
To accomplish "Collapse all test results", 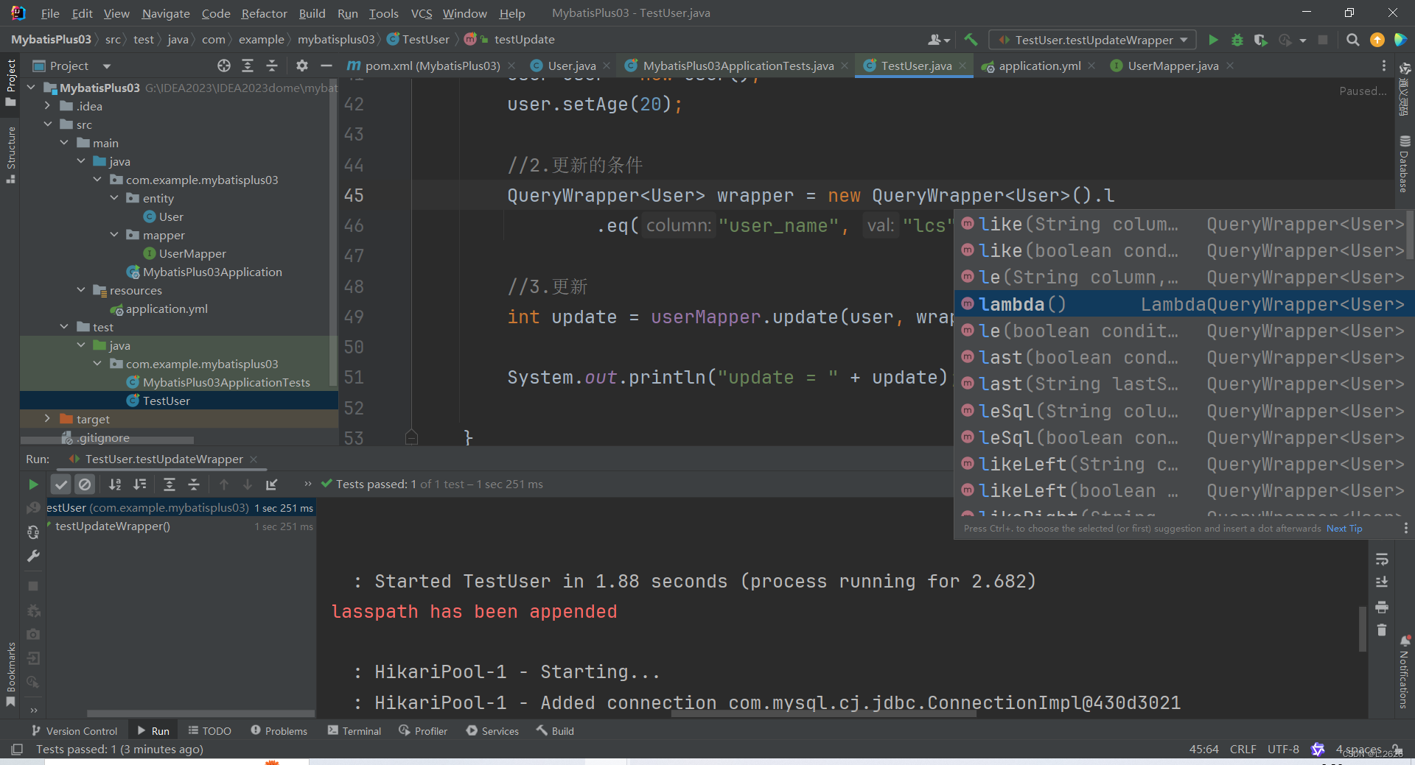I will pos(194,484).
